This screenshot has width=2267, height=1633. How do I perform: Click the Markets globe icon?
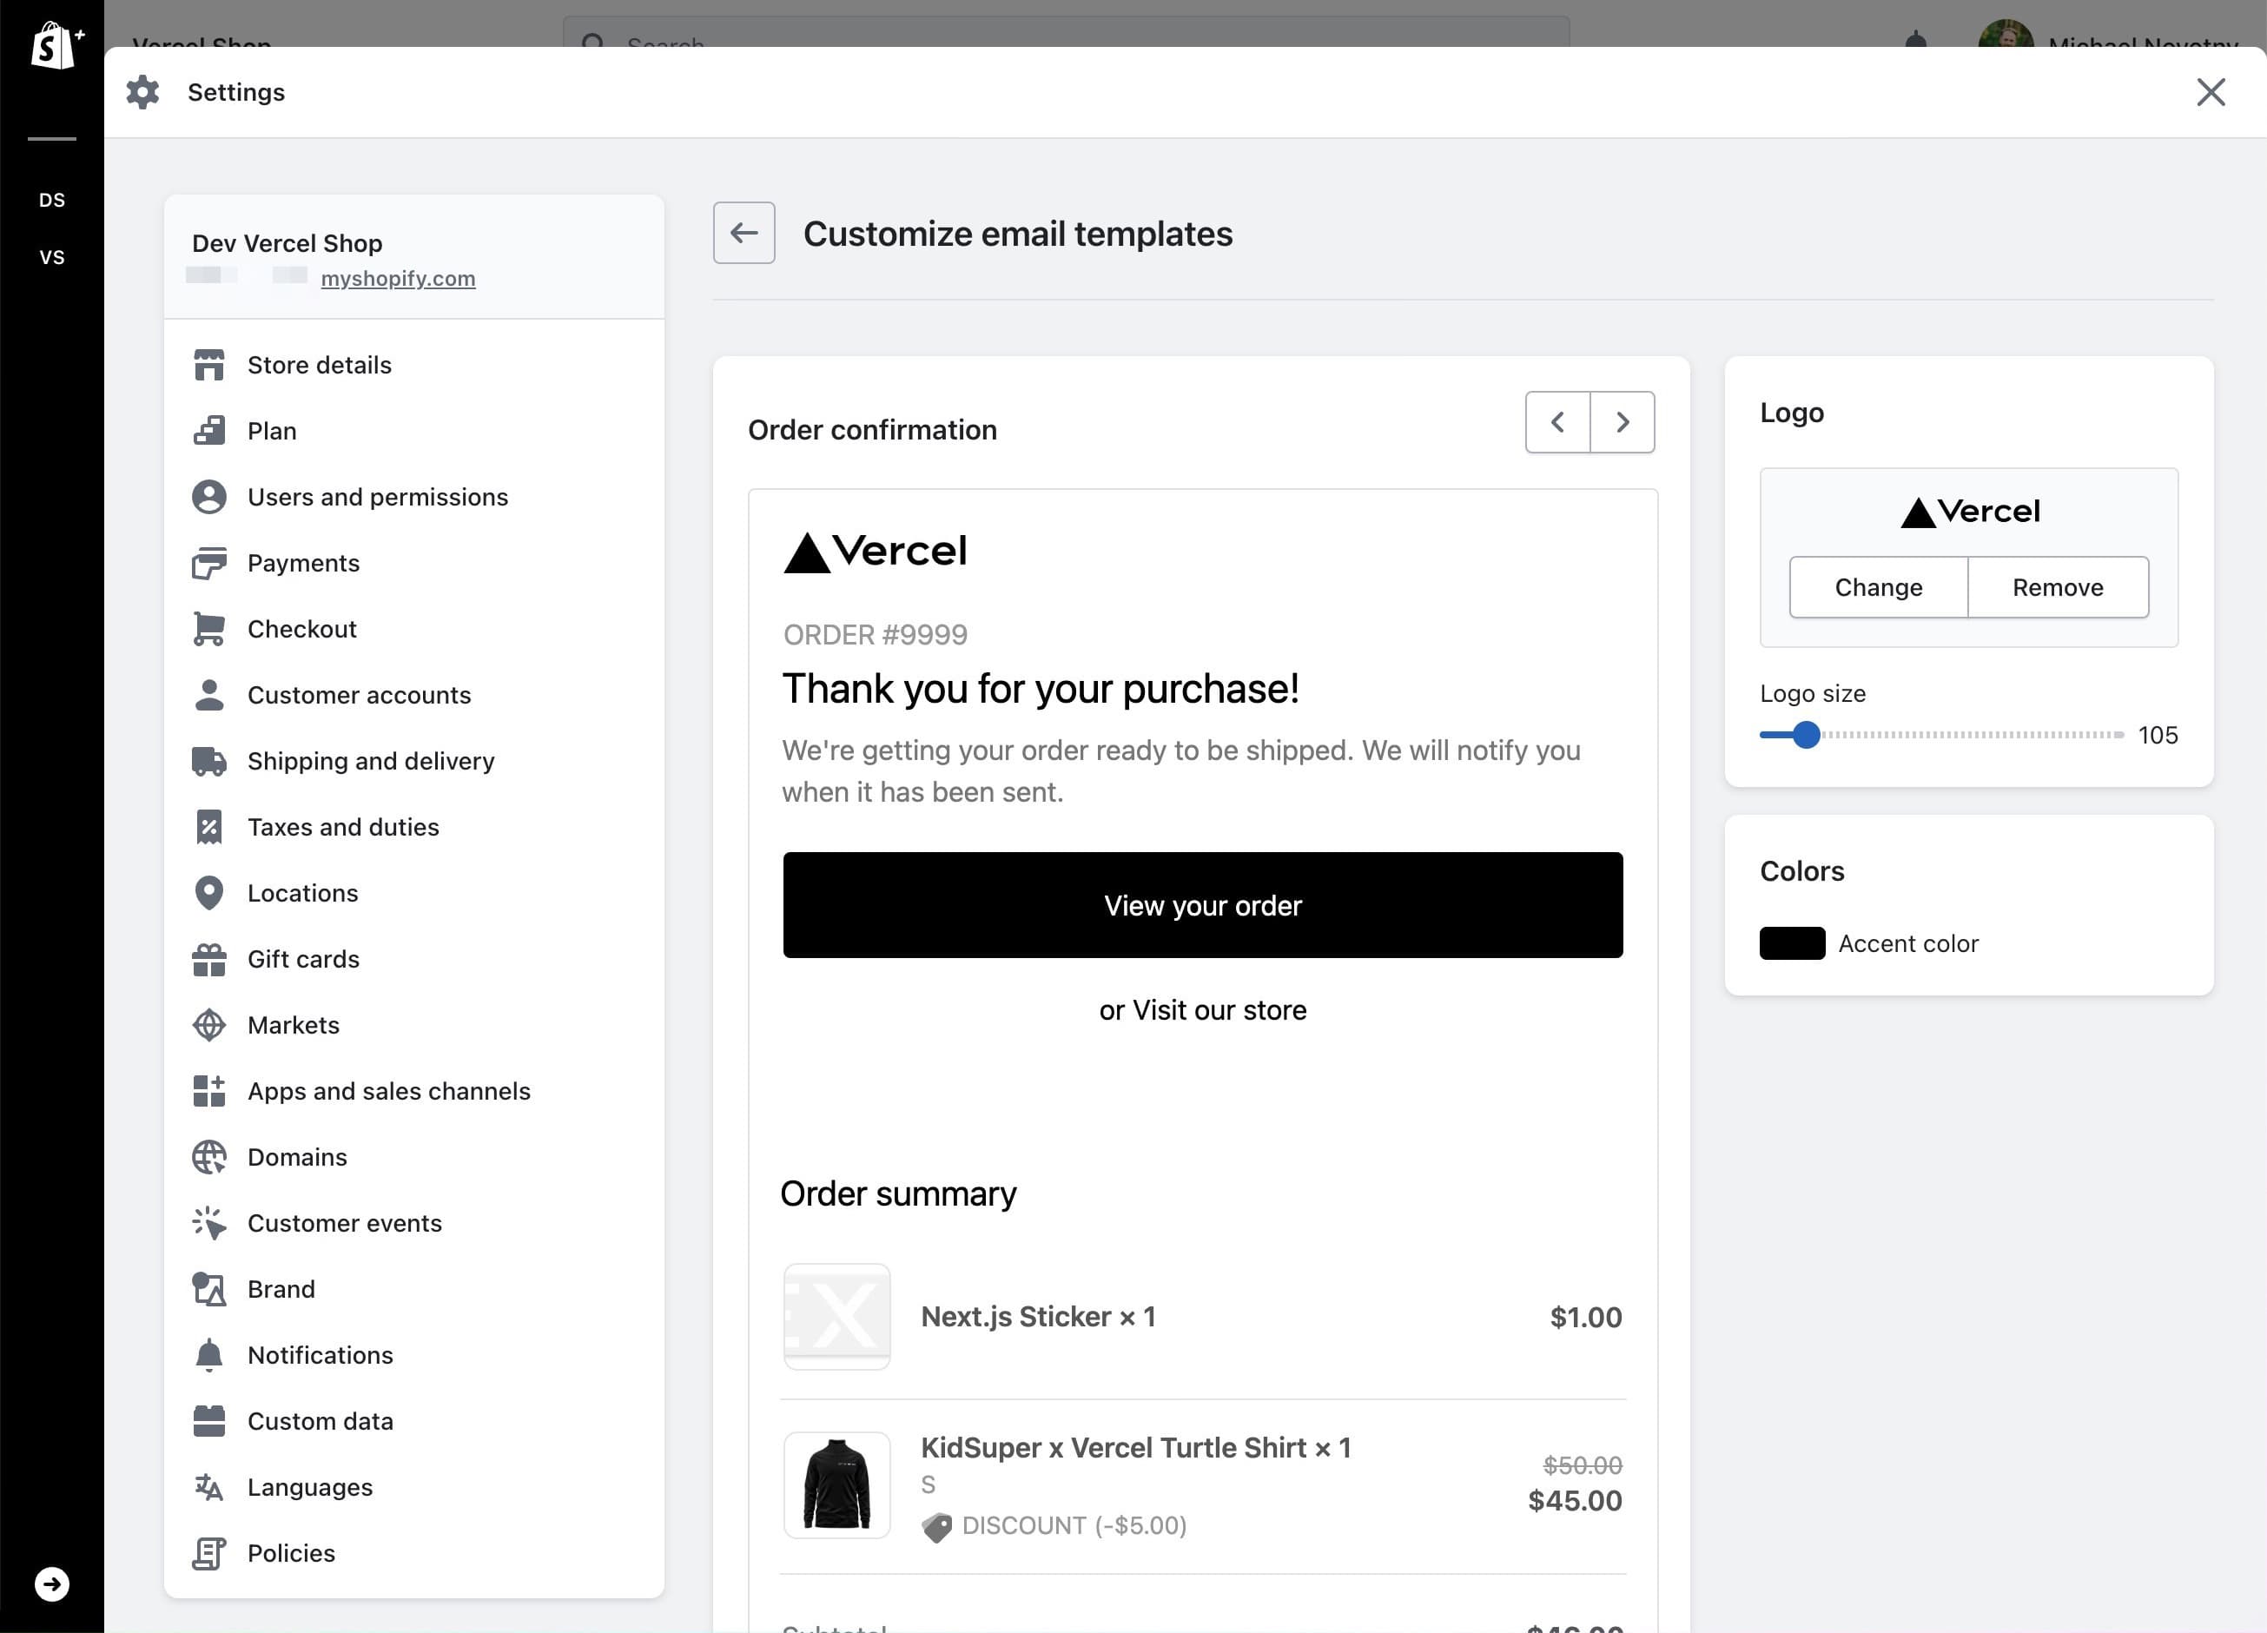coord(209,1024)
